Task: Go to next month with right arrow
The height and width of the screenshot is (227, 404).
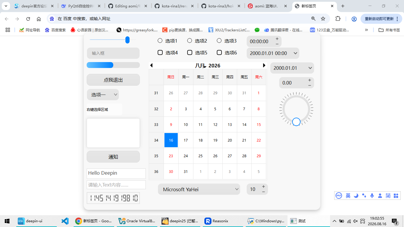Action: click(x=264, y=65)
